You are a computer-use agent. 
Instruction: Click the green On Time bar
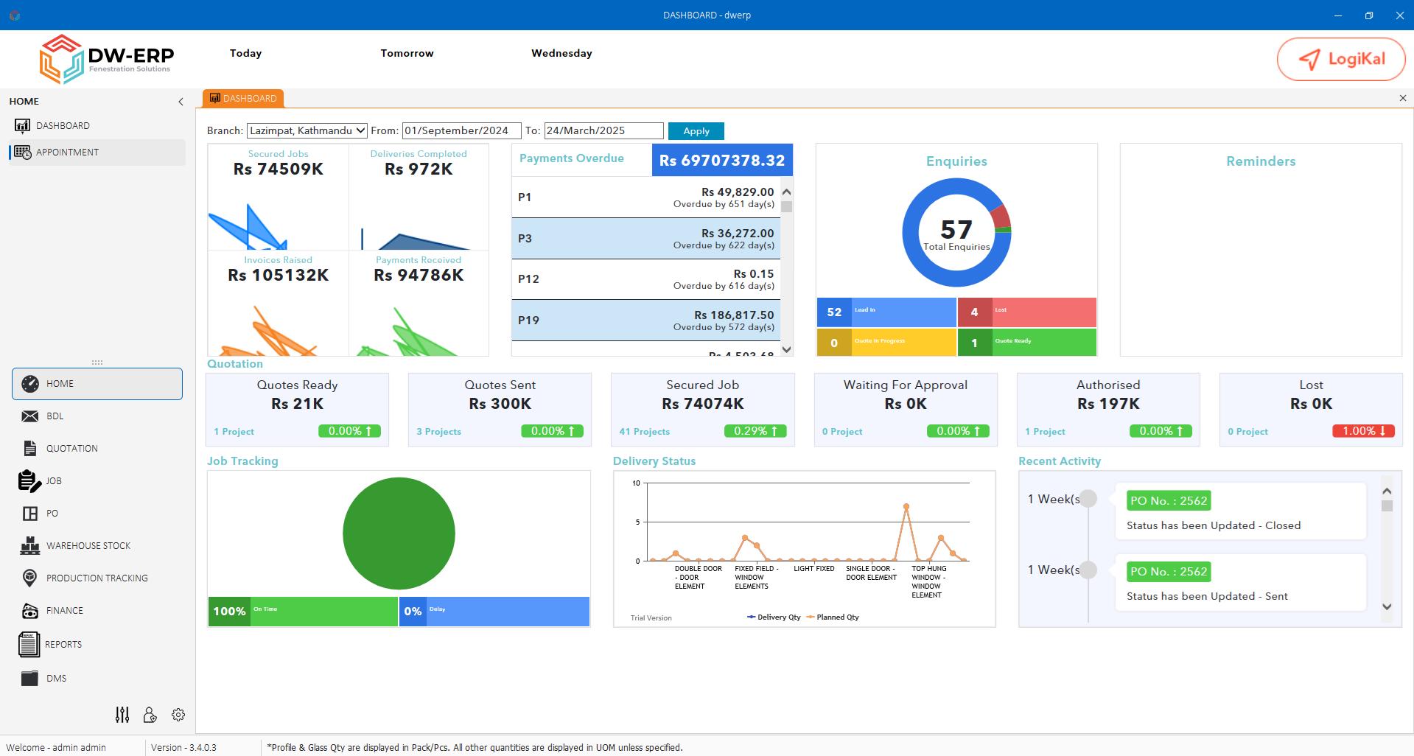tap(303, 611)
